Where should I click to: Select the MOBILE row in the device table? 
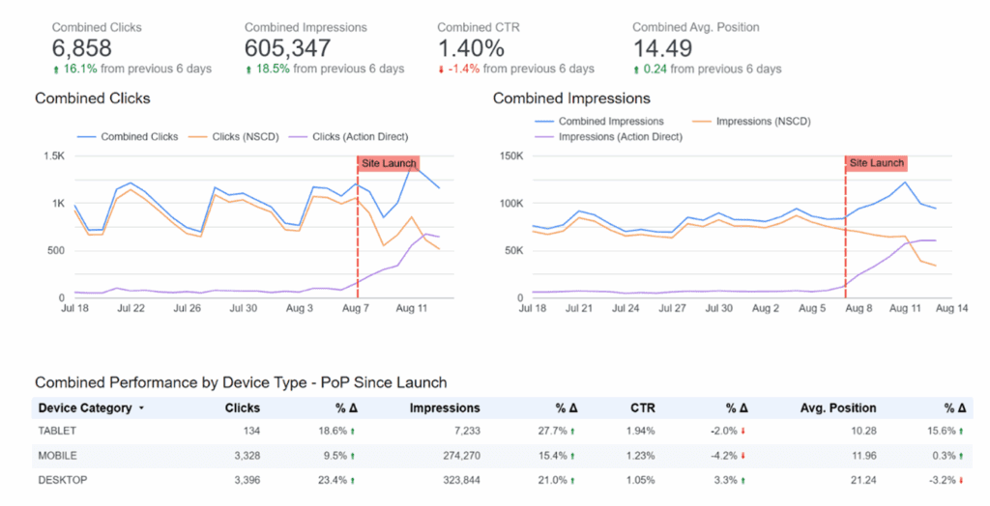tap(58, 454)
